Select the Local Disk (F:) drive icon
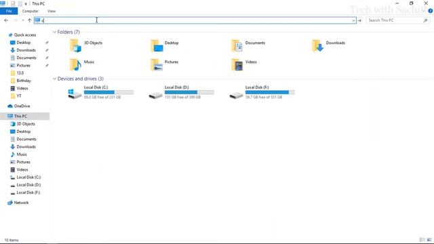 (x=237, y=96)
